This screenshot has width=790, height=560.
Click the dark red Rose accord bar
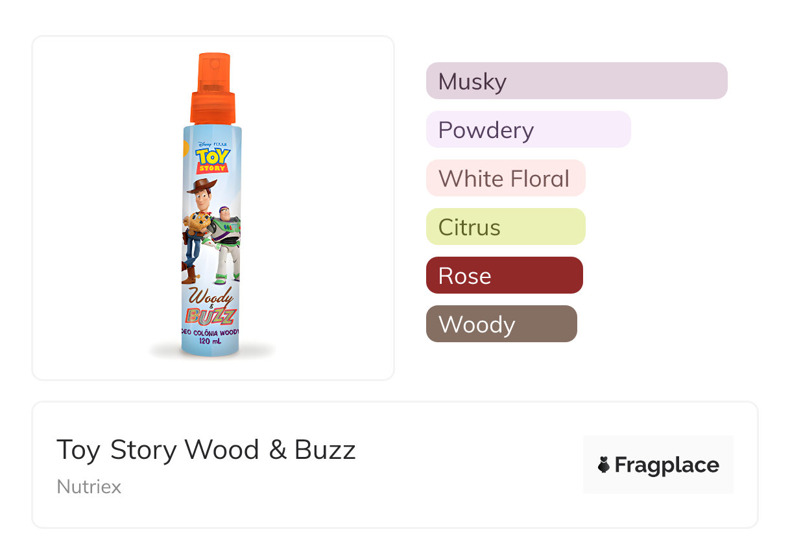(x=504, y=275)
